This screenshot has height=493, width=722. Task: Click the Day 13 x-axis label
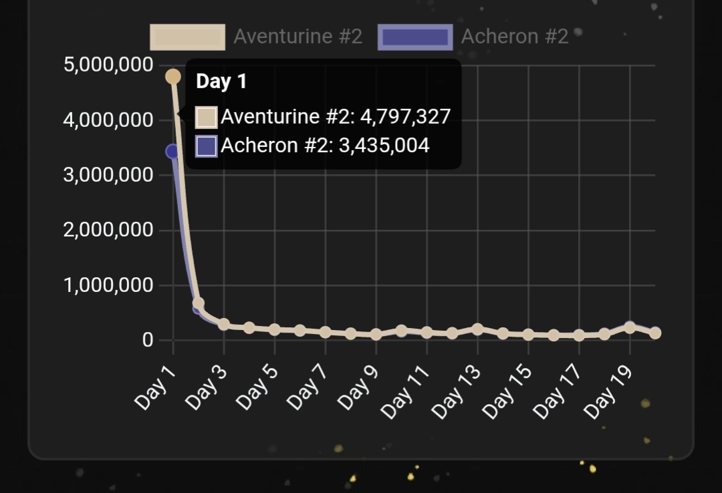[457, 393]
